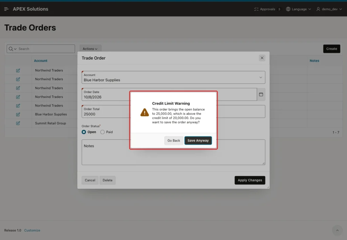The height and width of the screenshot is (240, 347).
Task: Click the Blue Harbor Supplies table cell
Action: point(51,114)
